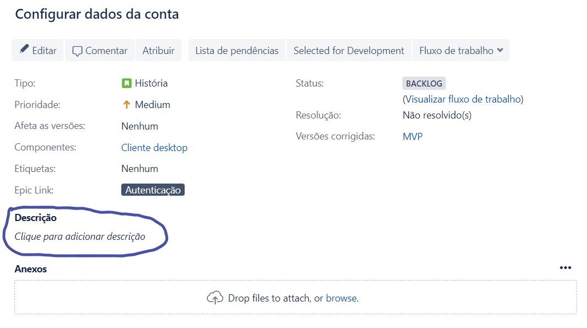This screenshot has height=328, width=587.
Task: Open the Autenticação epic link badge
Action: pyautogui.click(x=153, y=190)
